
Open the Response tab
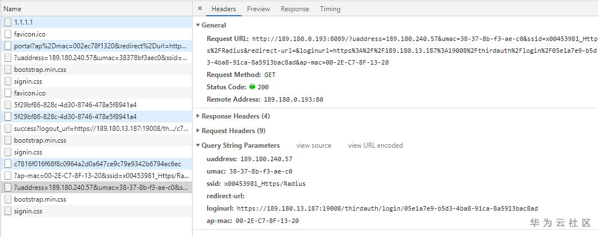(x=294, y=9)
